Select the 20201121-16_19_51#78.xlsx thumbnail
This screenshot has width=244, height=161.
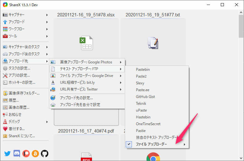(x=86, y=39)
